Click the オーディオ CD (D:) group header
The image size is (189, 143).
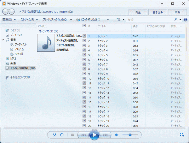pos(49,31)
